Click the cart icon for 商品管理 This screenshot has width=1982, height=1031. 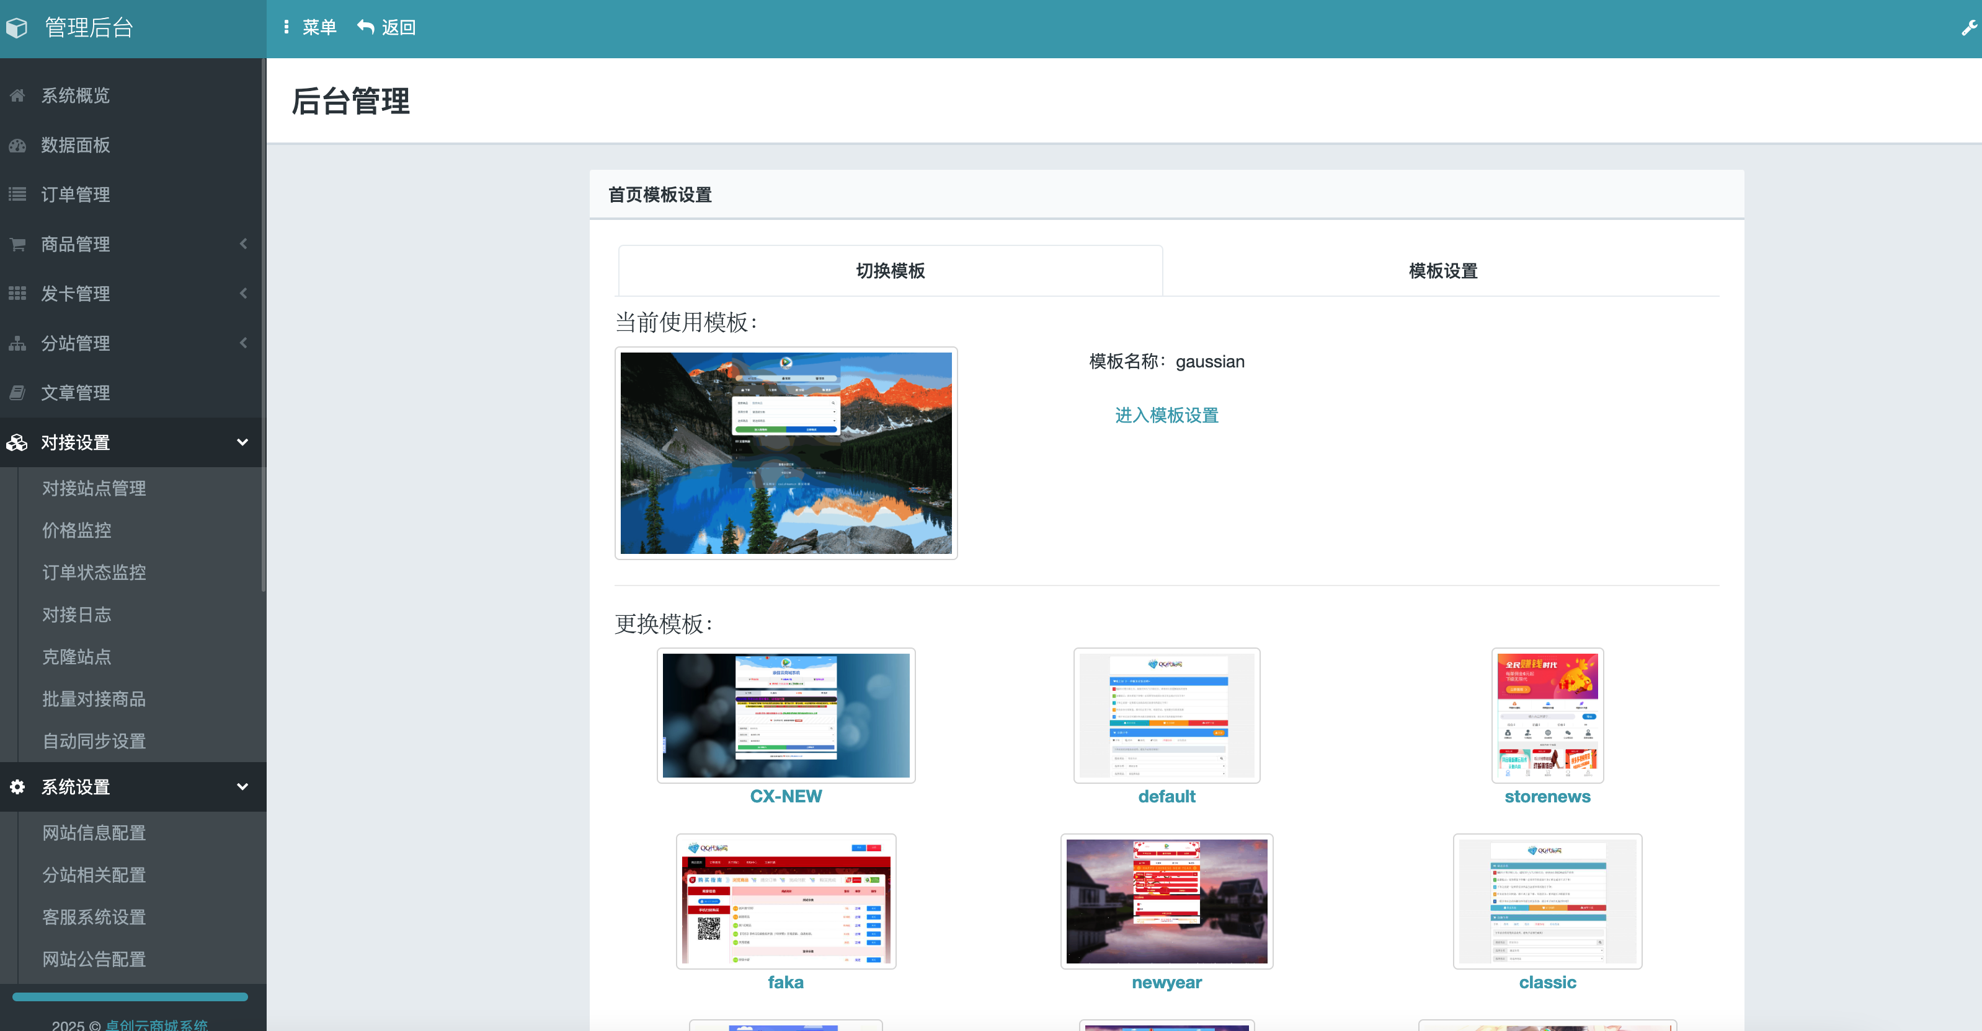(17, 243)
